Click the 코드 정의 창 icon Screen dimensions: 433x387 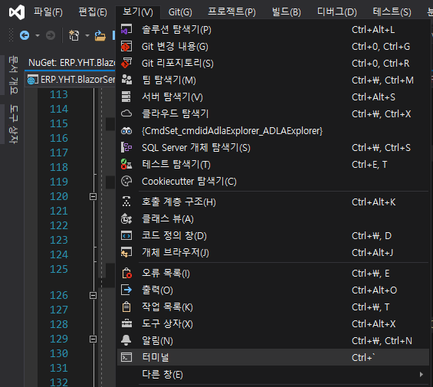(x=126, y=235)
